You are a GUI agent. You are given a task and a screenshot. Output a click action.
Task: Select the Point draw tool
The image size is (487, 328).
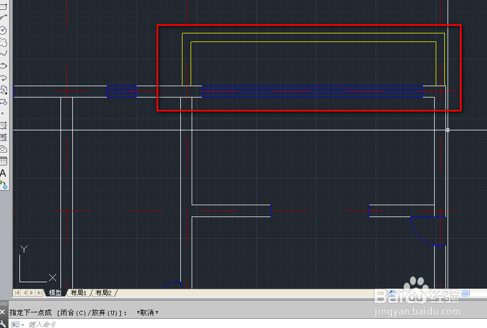tap(3, 113)
